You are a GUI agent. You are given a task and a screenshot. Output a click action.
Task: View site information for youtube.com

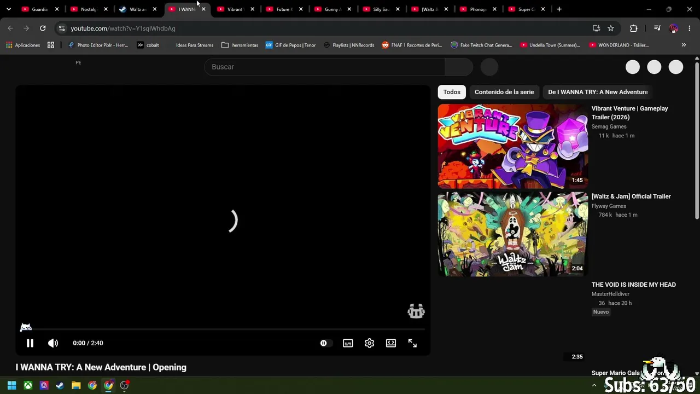pyautogui.click(x=61, y=28)
